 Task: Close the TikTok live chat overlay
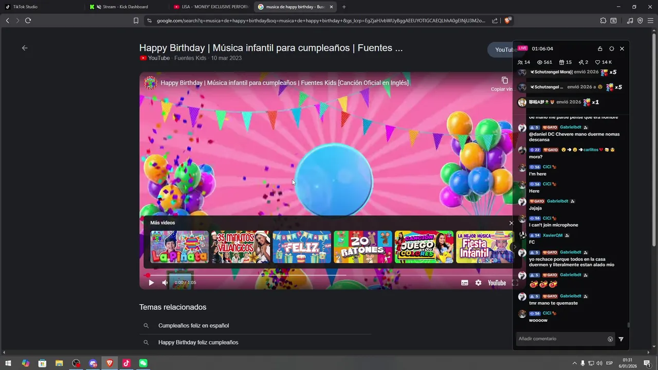(622, 49)
